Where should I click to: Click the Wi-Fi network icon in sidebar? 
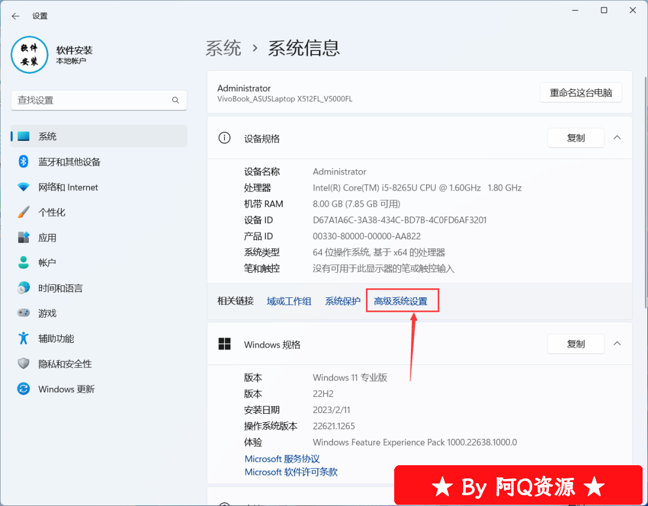23,187
